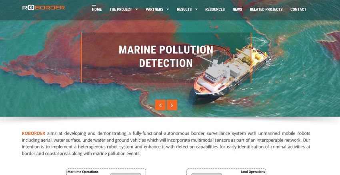The image size is (340, 175).
Task: Click the orange ROBORDER text link
Action: (34, 133)
